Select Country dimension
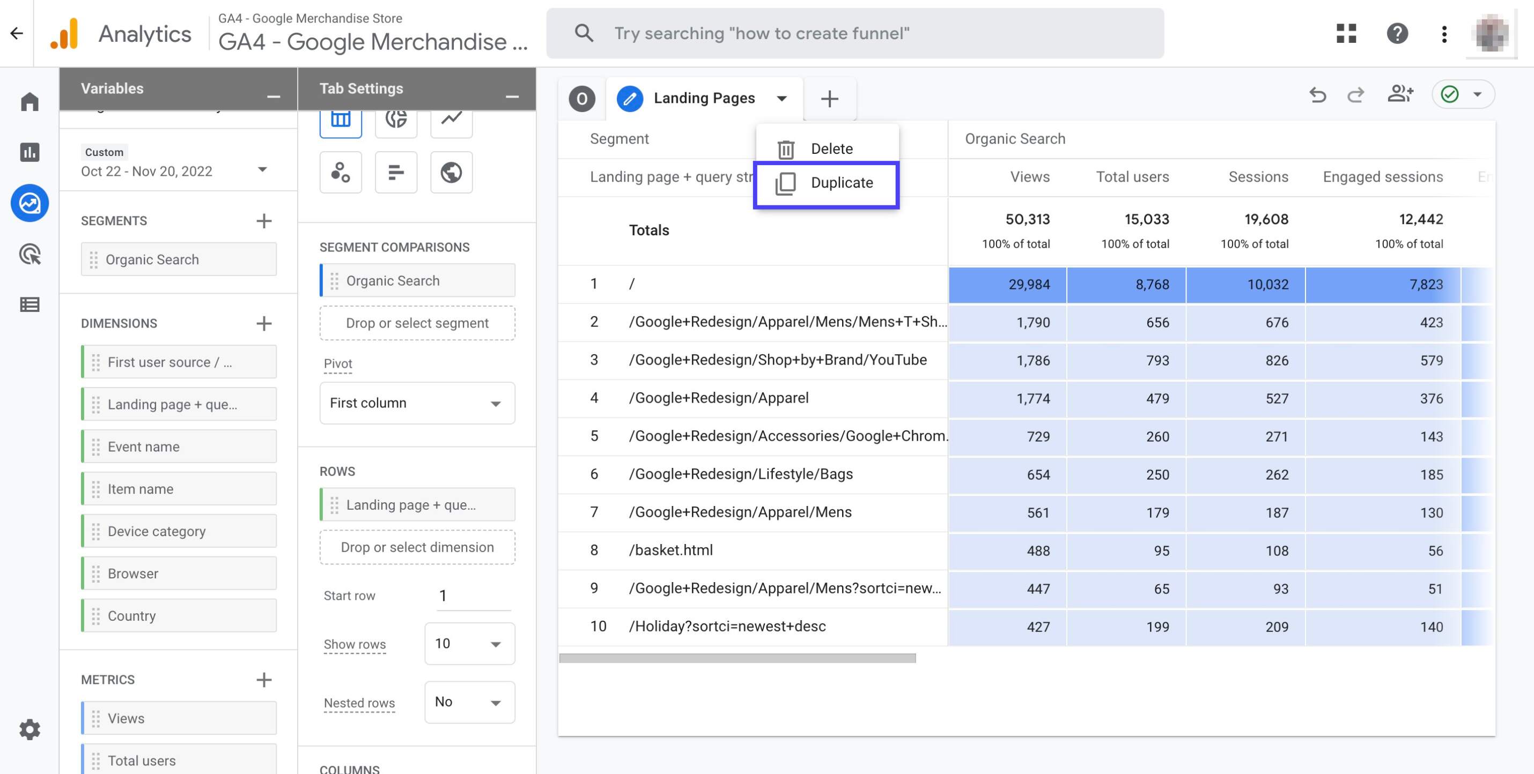1534x774 pixels. coord(179,615)
